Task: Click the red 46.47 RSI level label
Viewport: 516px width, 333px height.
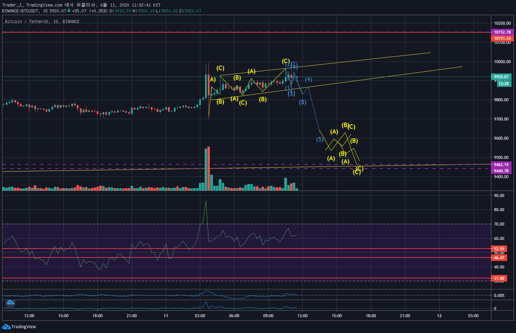Action: click(x=499, y=258)
